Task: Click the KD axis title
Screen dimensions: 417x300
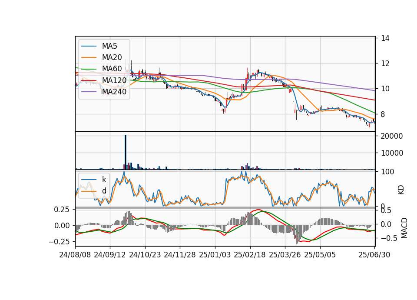Action: coord(401,190)
